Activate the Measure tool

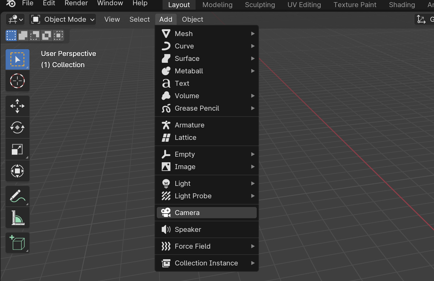point(17,218)
